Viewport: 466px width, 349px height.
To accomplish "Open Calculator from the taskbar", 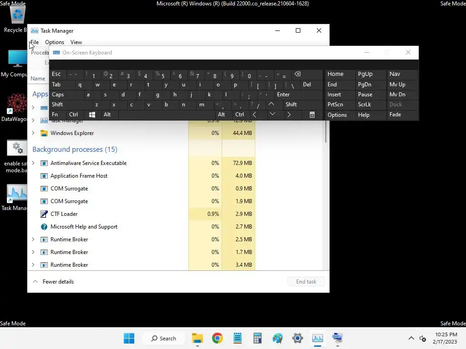I will click(x=258, y=338).
